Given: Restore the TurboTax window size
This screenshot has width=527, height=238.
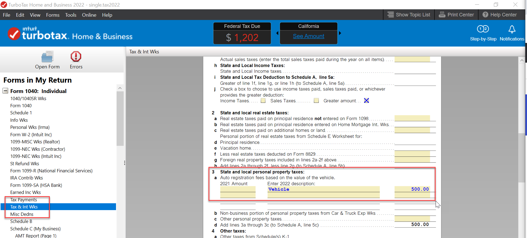Looking at the screenshot, I should tap(496, 5).
